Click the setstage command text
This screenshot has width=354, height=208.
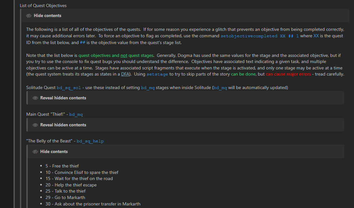[x=157, y=74]
